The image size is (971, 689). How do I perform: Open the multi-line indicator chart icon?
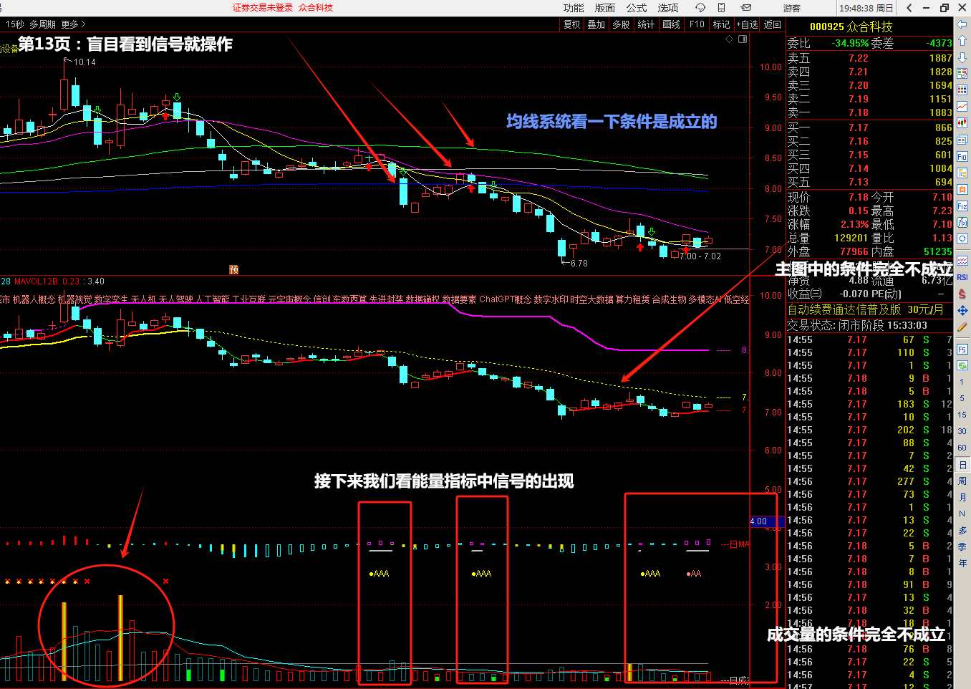click(x=962, y=261)
